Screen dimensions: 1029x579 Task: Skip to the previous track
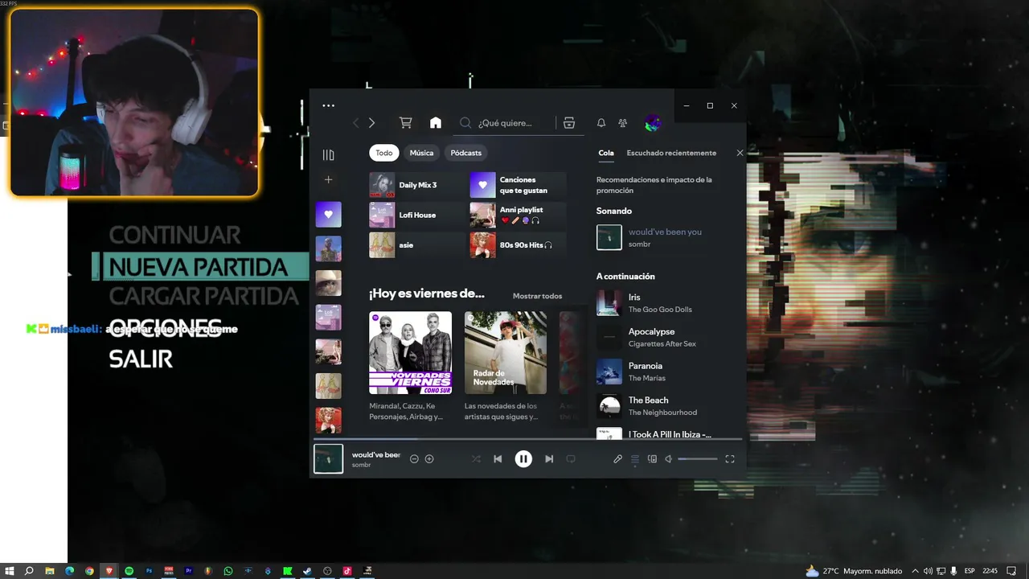coord(498,459)
